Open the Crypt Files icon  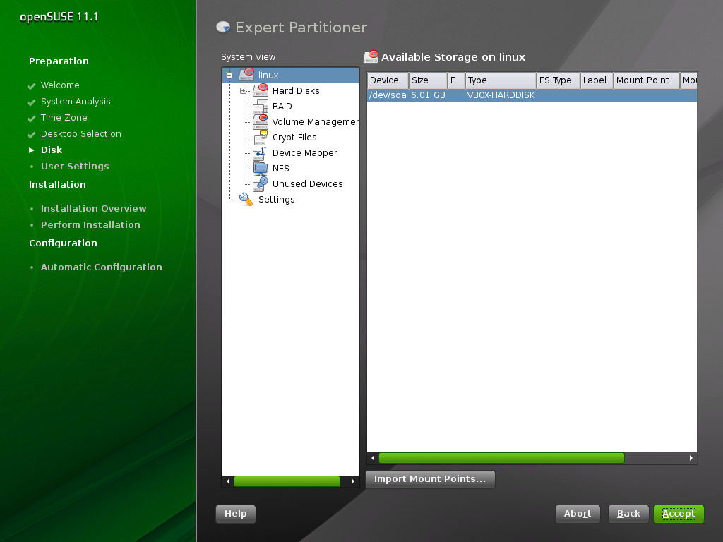pos(261,137)
